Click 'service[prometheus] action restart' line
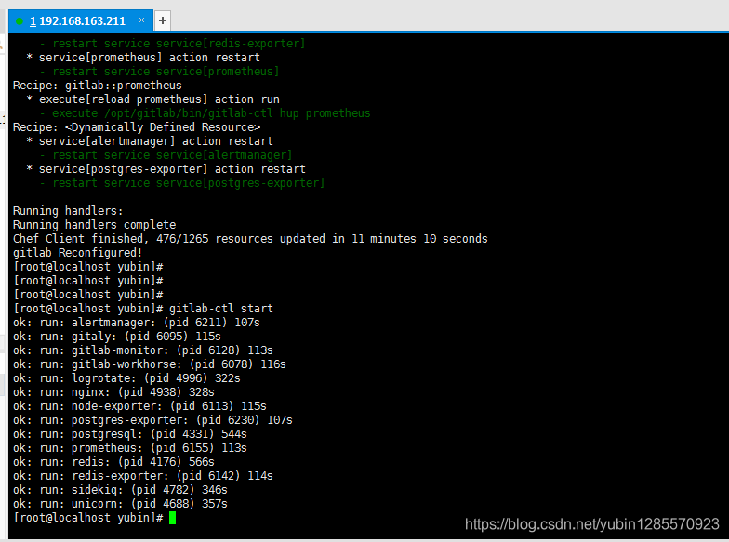 tap(143, 58)
